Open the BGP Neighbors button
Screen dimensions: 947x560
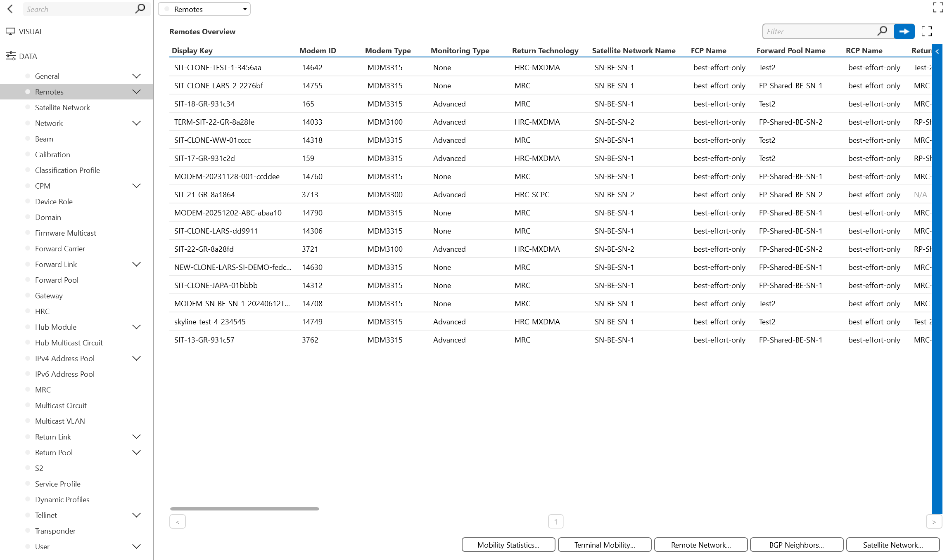pos(797,545)
